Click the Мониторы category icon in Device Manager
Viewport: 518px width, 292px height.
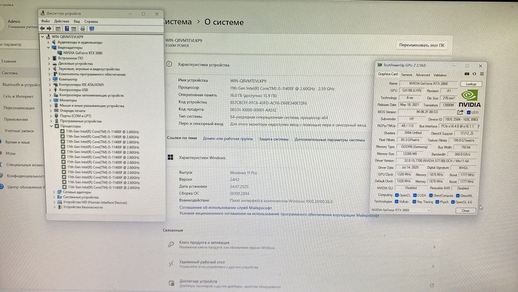[x=56, y=100]
